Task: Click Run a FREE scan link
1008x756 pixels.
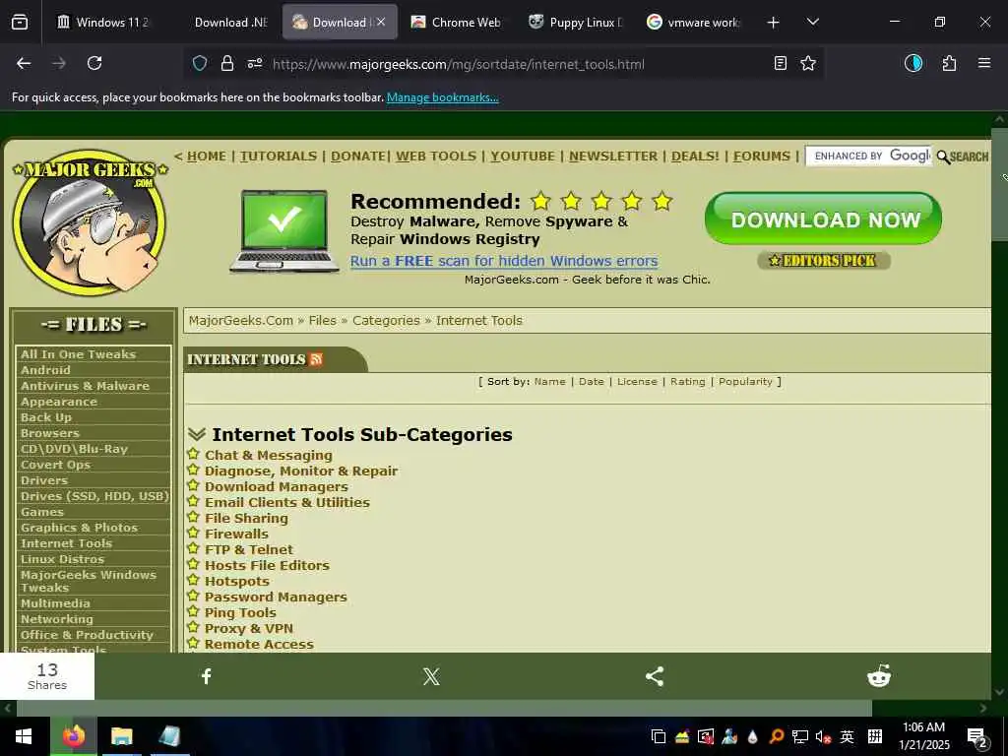Action: click(504, 261)
